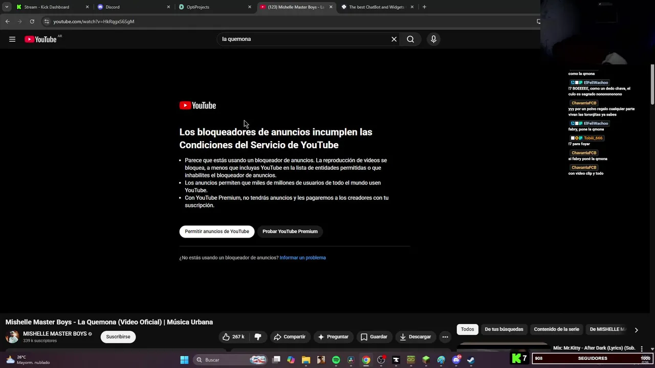Open the tab search dropdown arrow

(7, 7)
